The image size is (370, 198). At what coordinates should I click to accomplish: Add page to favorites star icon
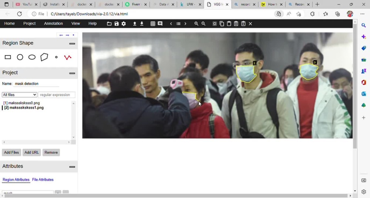coord(299,14)
